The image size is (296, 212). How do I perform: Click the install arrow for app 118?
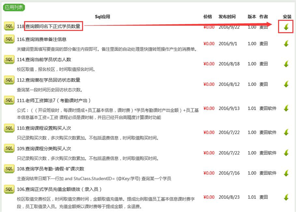click(x=286, y=26)
